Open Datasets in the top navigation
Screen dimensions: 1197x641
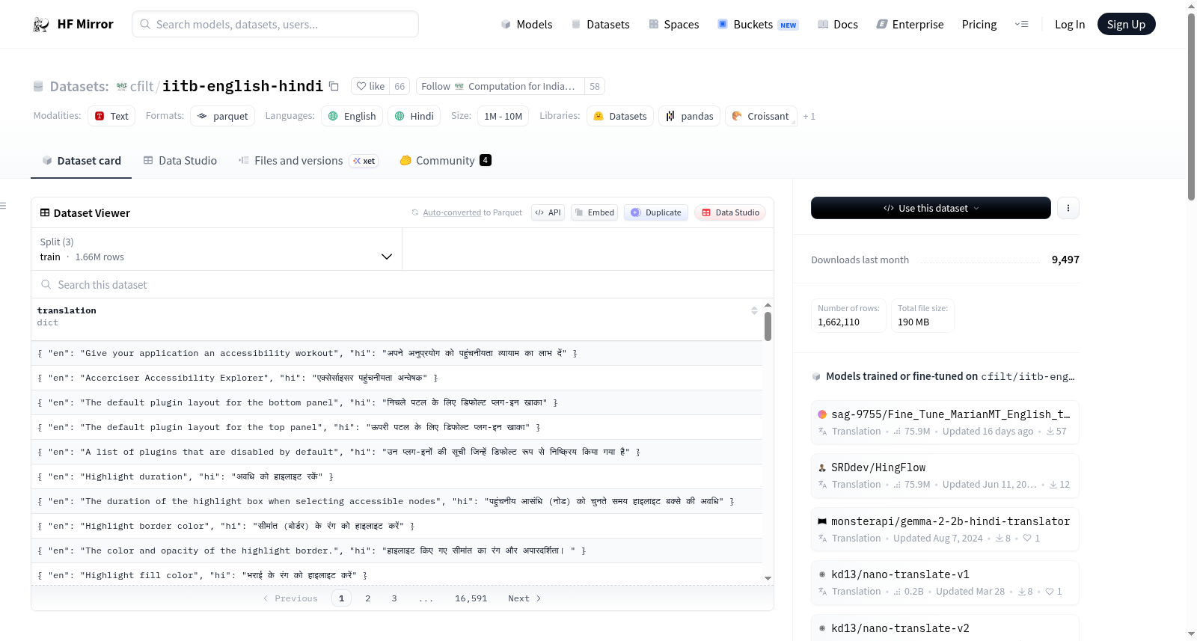pyautogui.click(x=600, y=25)
